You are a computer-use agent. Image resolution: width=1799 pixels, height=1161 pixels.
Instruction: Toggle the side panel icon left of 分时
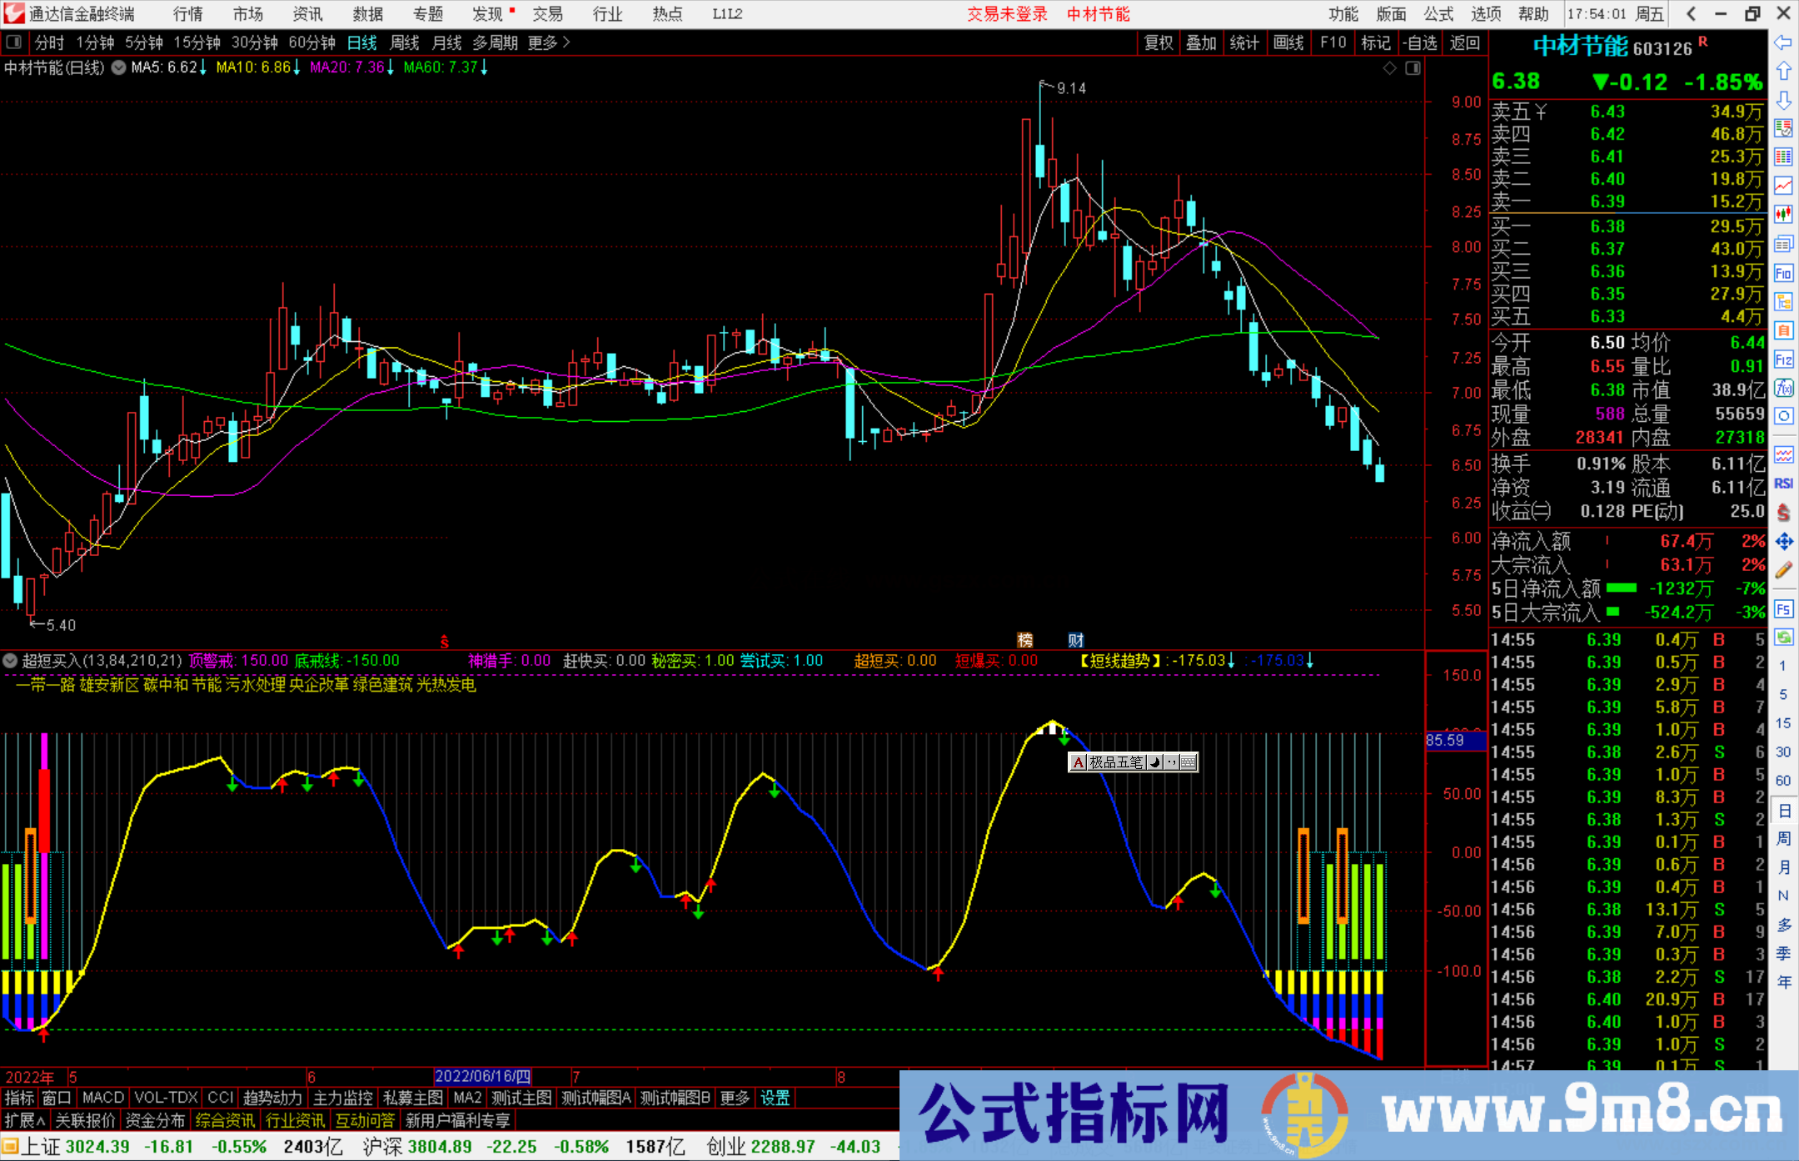pos(14,42)
